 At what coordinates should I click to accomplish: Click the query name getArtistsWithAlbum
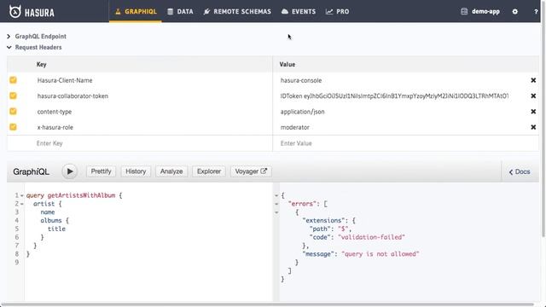81,195
